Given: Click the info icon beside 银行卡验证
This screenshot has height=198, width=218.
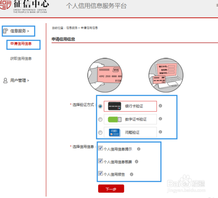Looking at the screenshot, I should point(160,106).
